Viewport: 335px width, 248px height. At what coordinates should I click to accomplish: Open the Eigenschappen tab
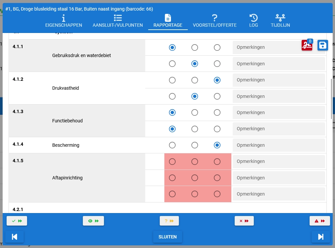(64, 21)
